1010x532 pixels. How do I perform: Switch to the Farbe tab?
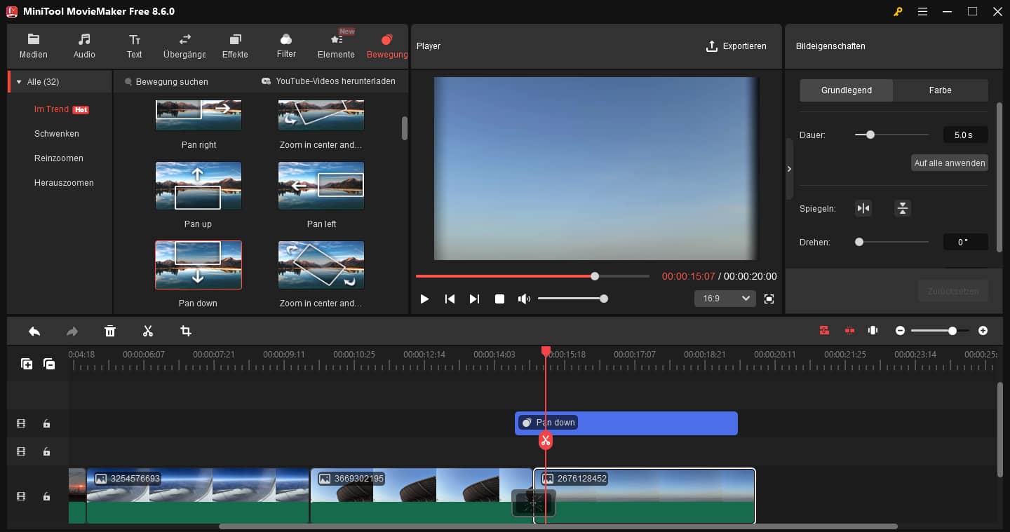(940, 90)
